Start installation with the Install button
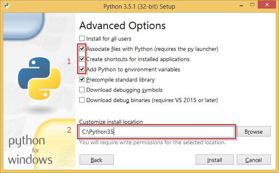The width and height of the screenshot is (279, 173). pos(214,159)
